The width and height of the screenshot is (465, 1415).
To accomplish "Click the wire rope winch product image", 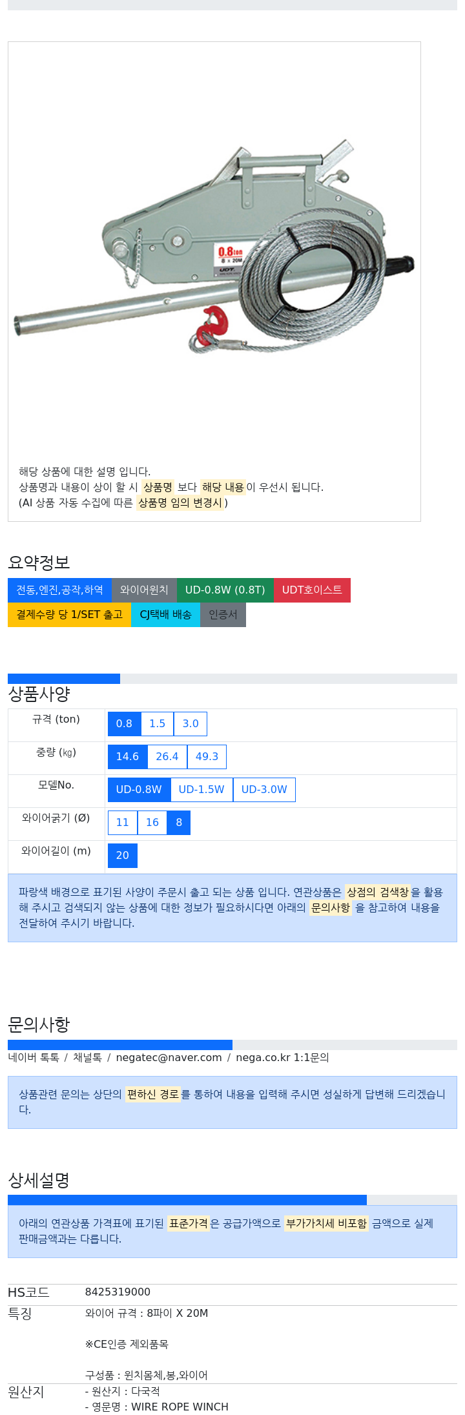I will coord(214,249).
